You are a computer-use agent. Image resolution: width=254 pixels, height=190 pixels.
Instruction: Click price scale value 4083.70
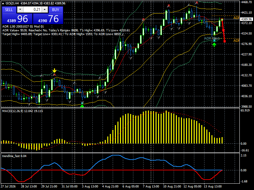pyautogui.click(x=246, y=85)
